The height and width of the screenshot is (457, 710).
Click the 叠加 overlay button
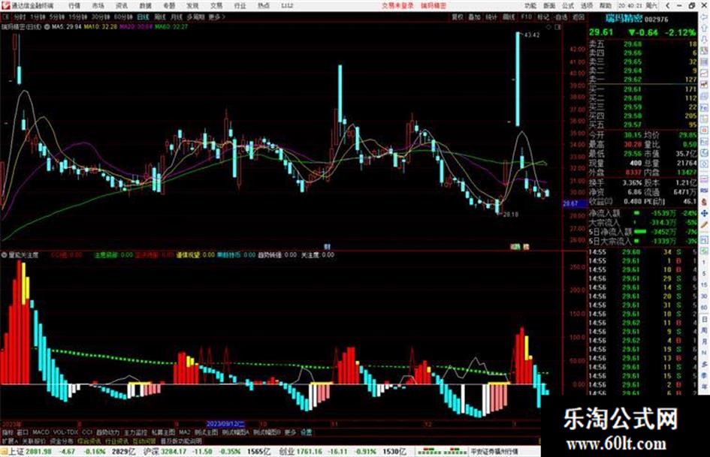(474, 17)
